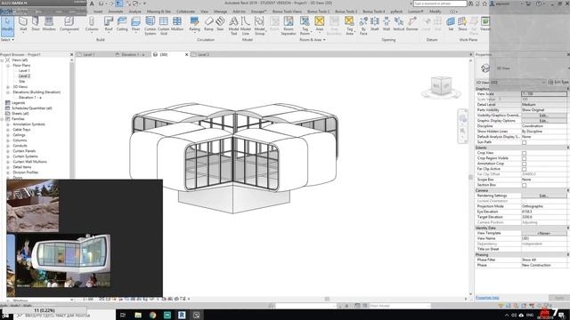
Task: Activate the Modify tool
Action: pyautogui.click(x=7, y=26)
